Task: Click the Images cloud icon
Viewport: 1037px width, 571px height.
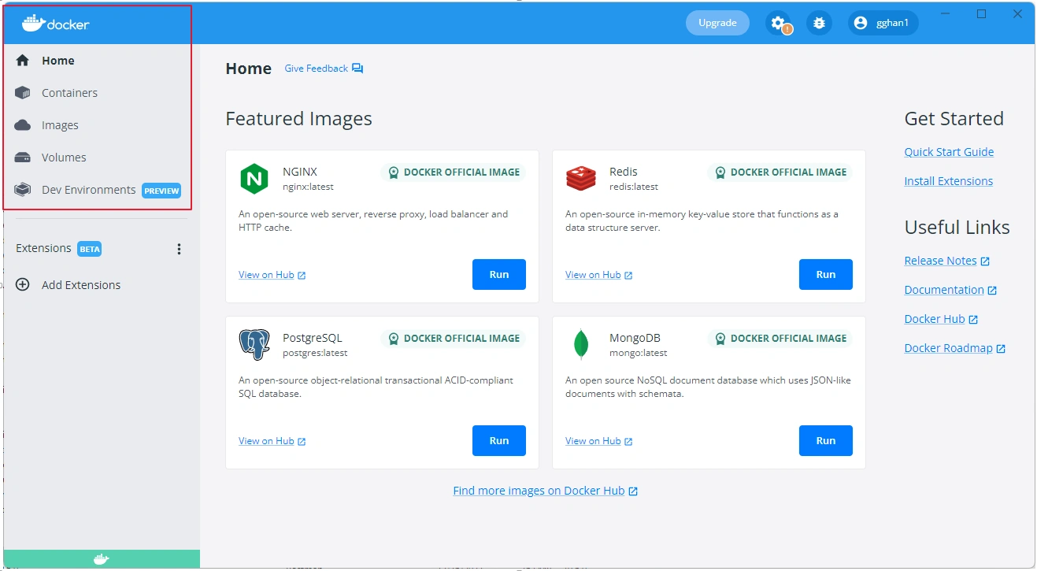Action: (x=23, y=125)
